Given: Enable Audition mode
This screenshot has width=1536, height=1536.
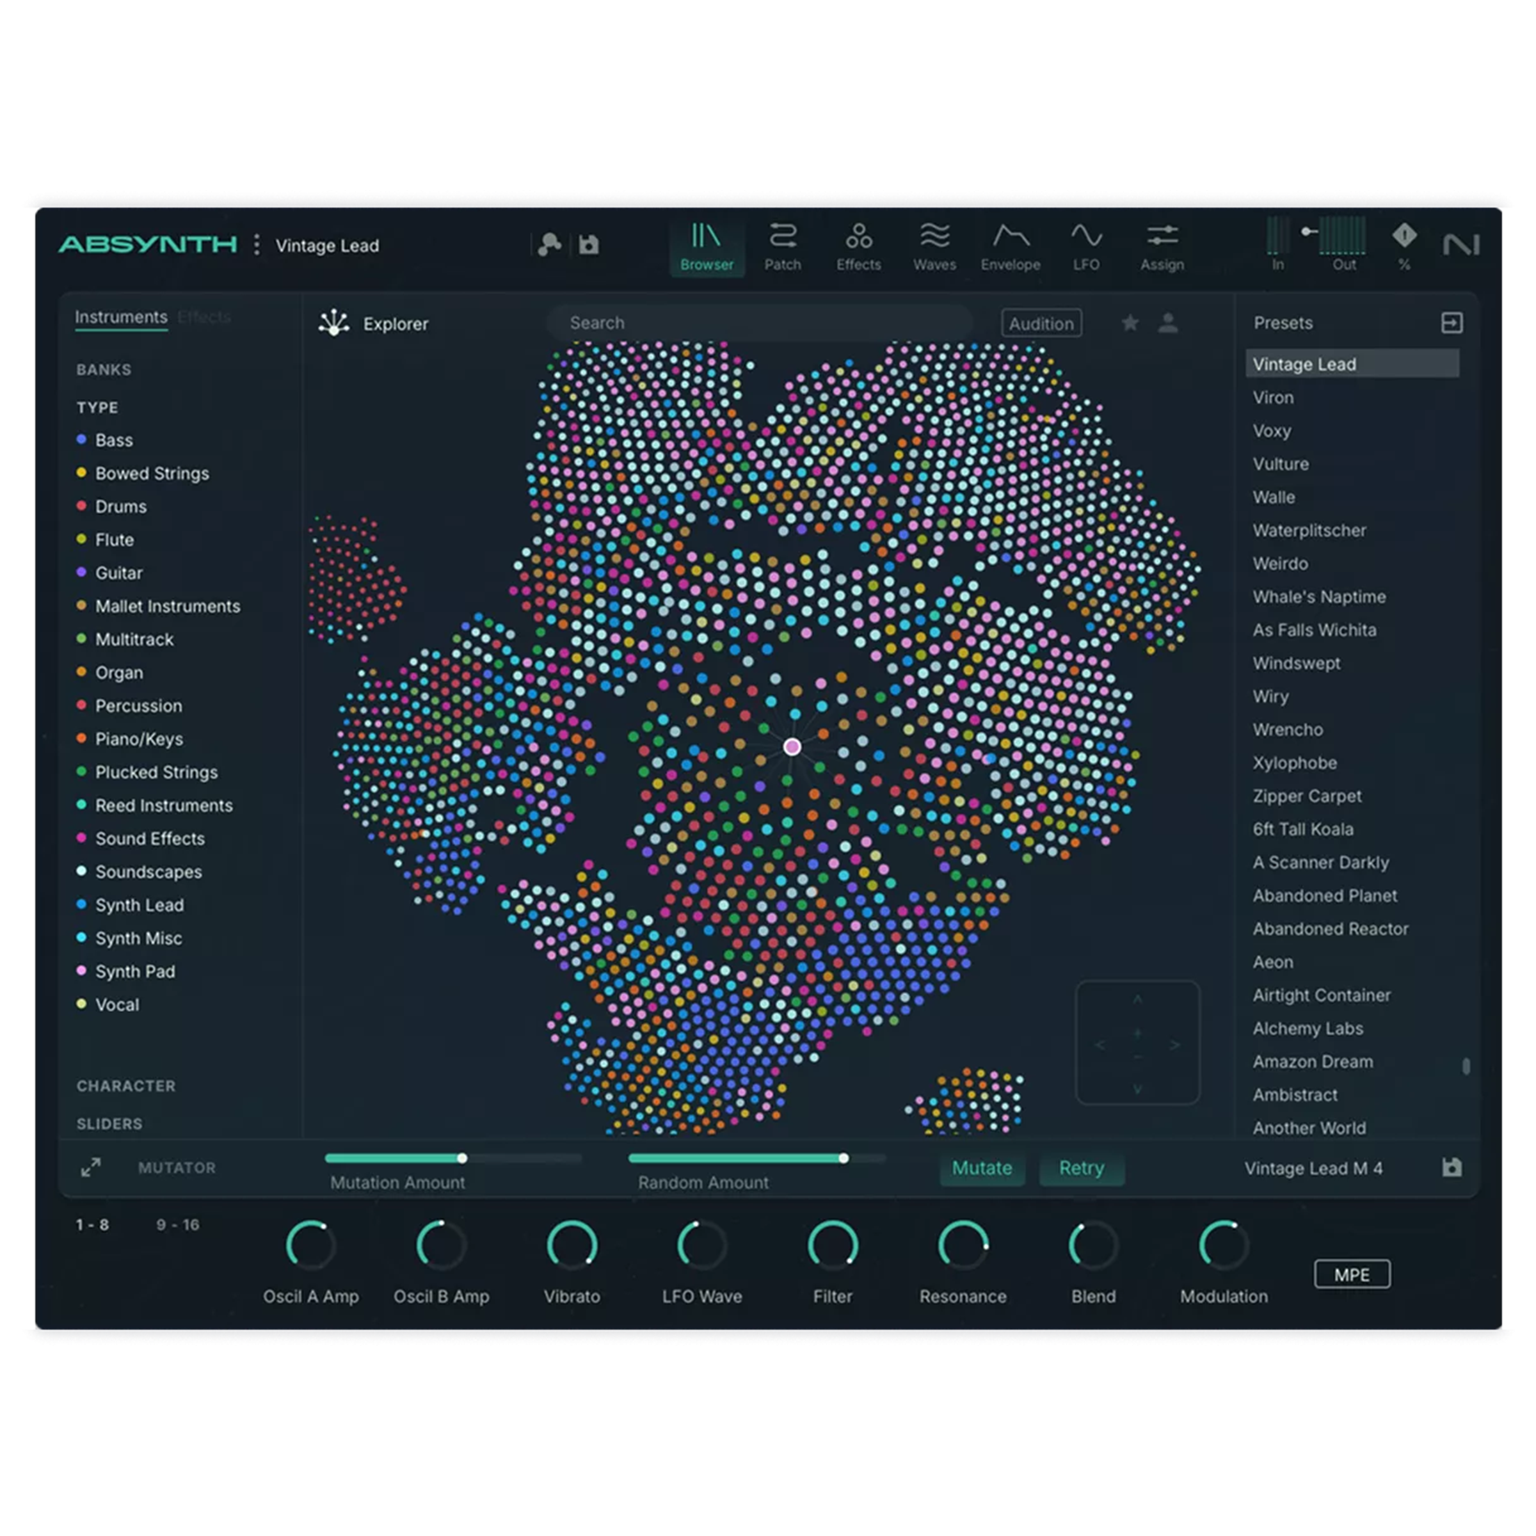Looking at the screenshot, I should pyautogui.click(x=1041, y=324).
